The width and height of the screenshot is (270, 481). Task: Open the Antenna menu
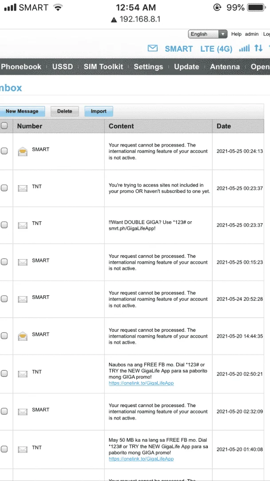coord(225,66)
